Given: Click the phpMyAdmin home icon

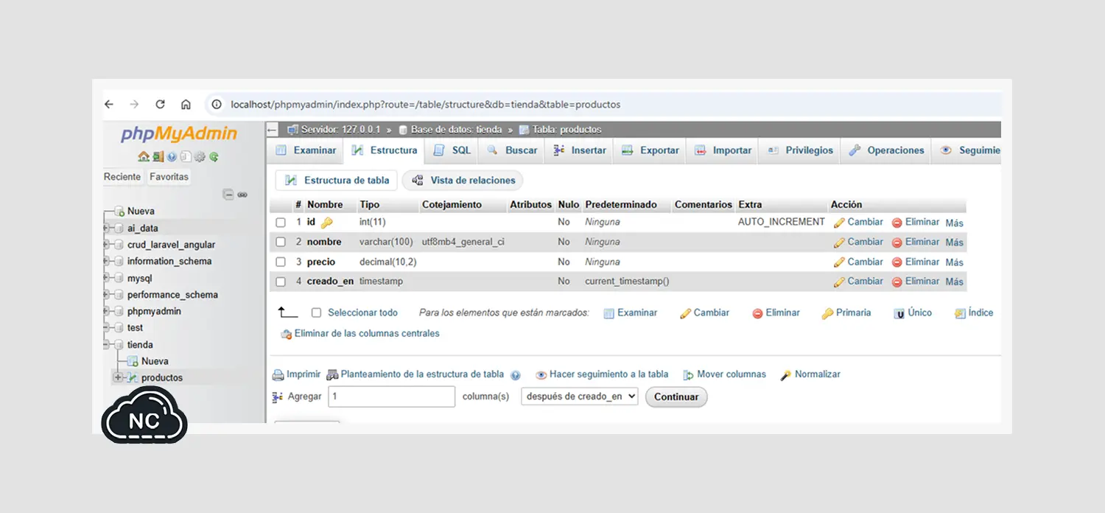Looking at the screenshot, I should coord(144,156).
